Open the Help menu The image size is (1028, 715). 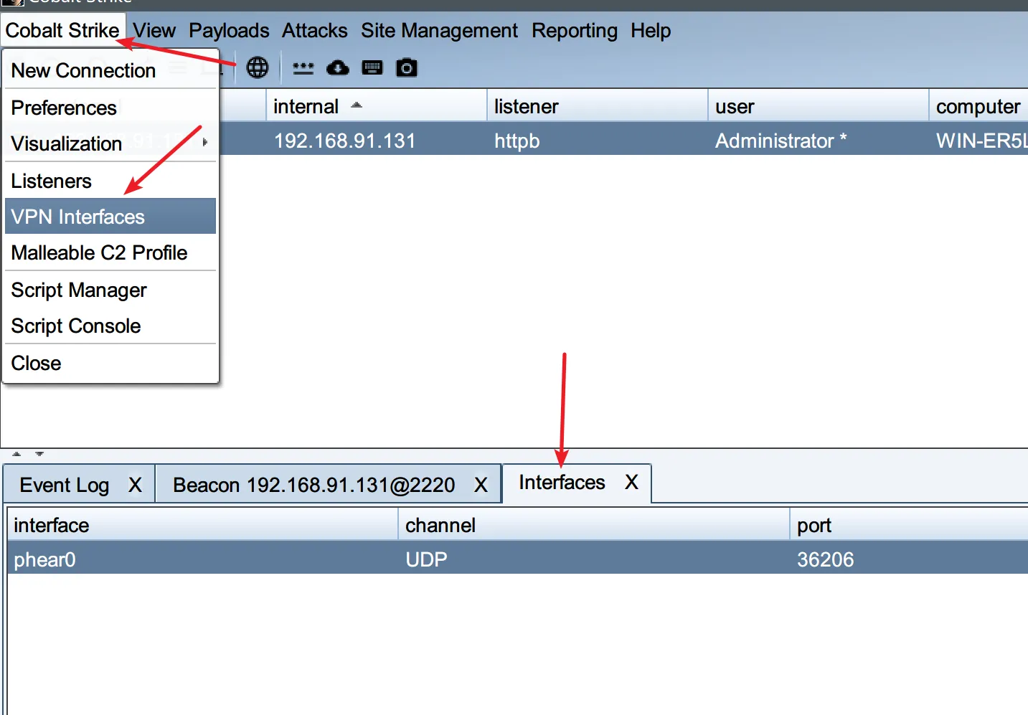coord(651,31)
